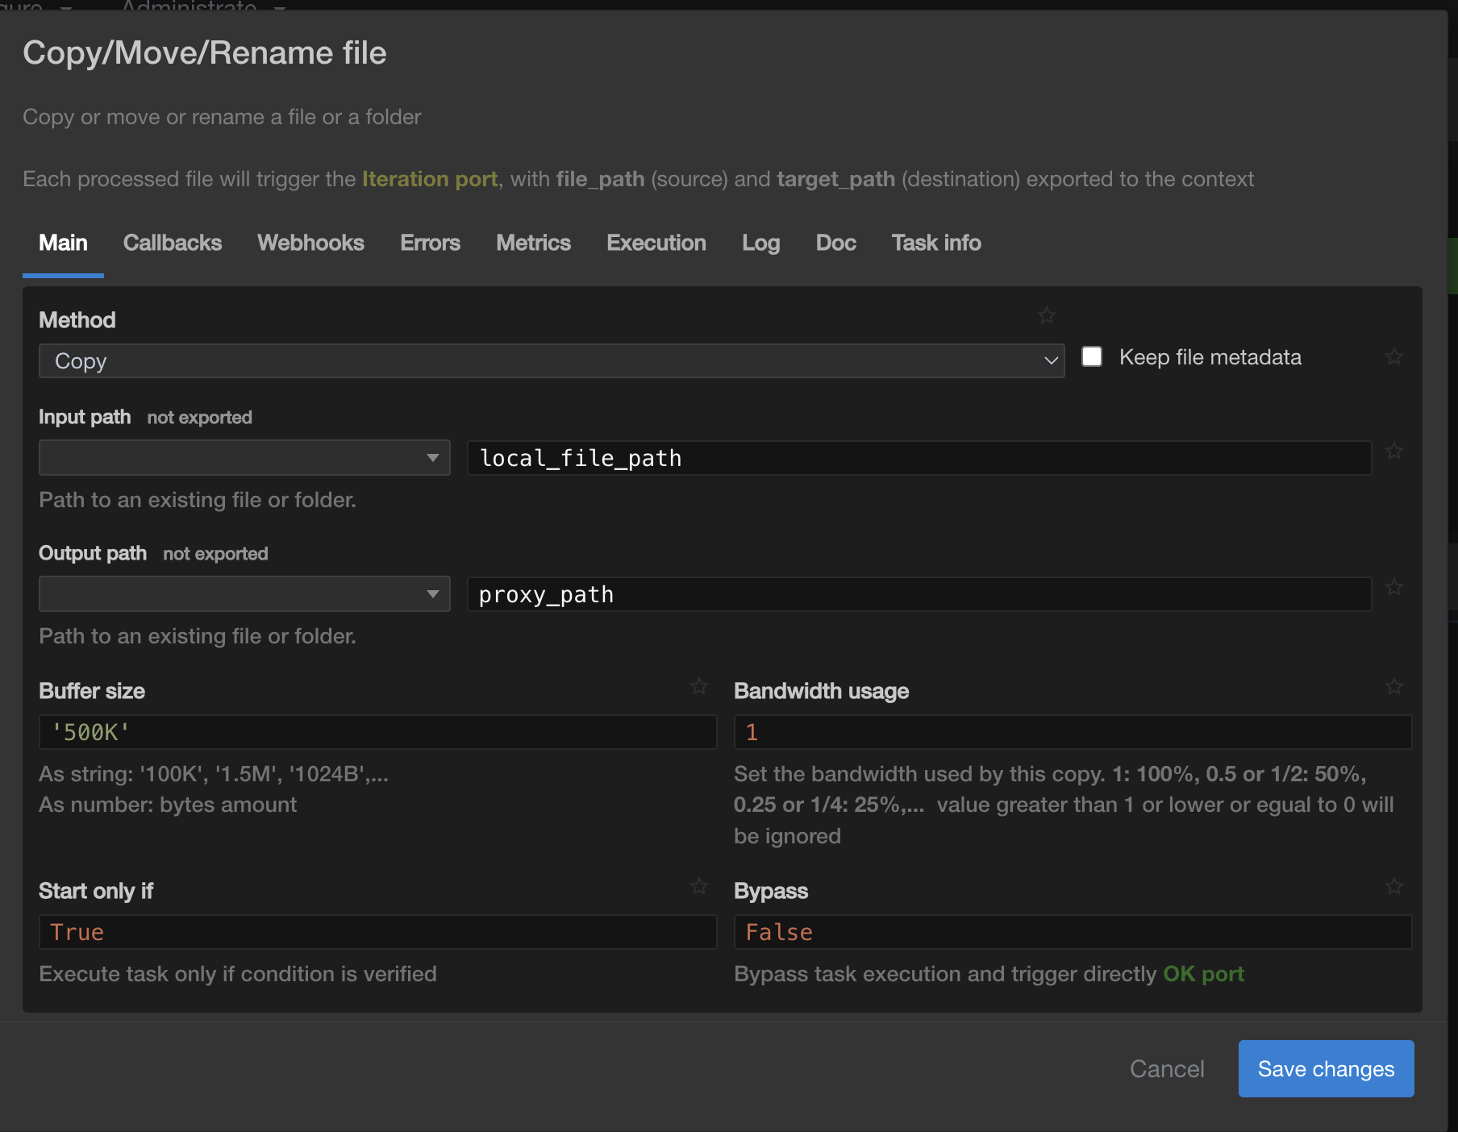Select the Main tab
The height and width of the screenshot is (1132, 1458).
tap(63, 243)
